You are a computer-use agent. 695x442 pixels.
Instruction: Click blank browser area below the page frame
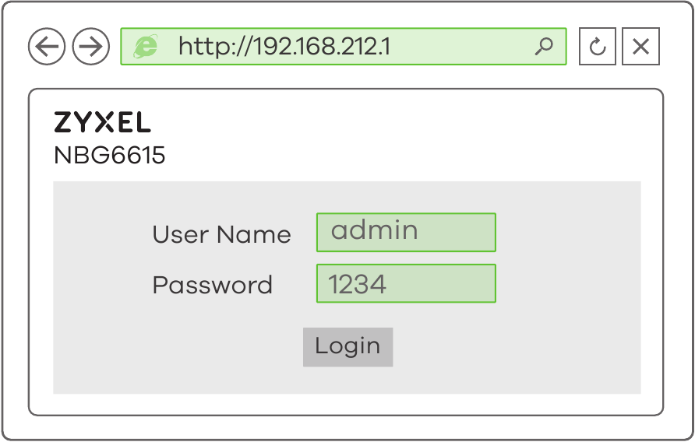click(x=347, y=427)
